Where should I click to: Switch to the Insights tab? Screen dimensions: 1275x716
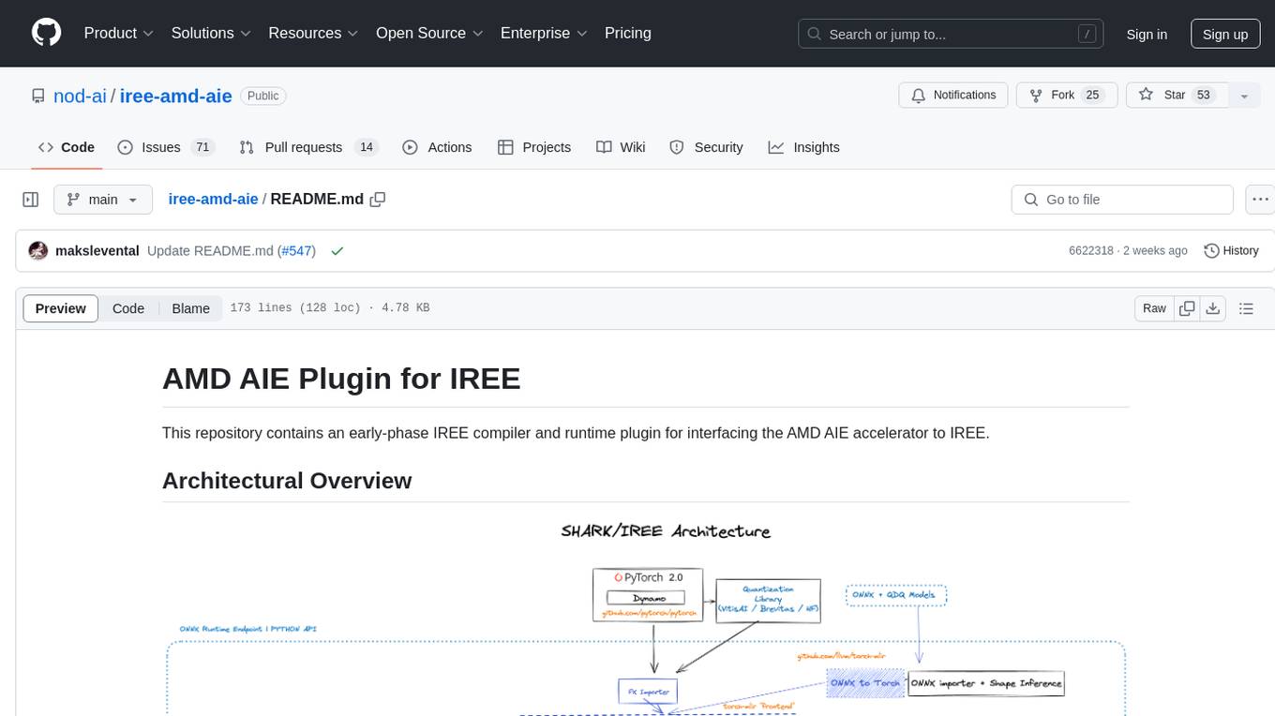click(x=803, y=147)
